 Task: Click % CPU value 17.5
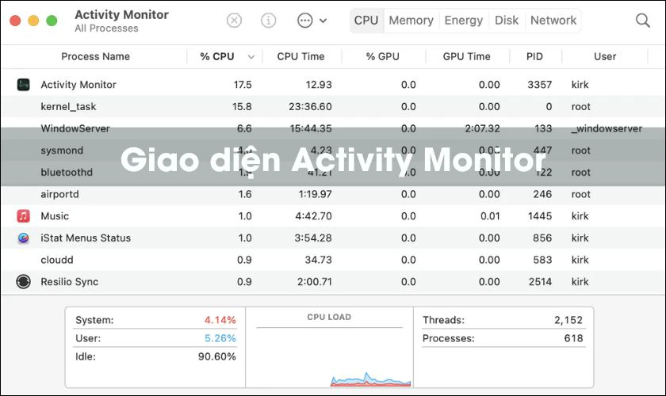tap(243, 85)
